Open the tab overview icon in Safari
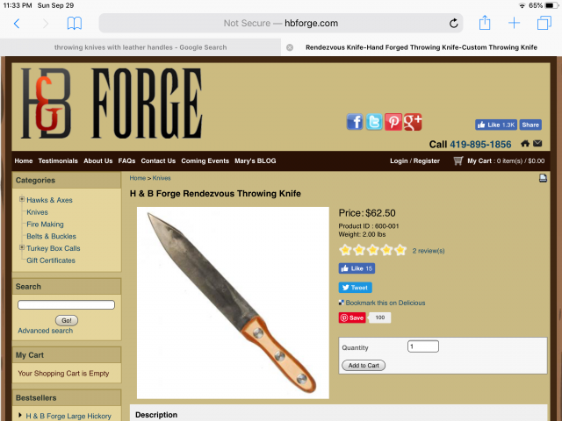562x421 pixels. tap(544, 24)
